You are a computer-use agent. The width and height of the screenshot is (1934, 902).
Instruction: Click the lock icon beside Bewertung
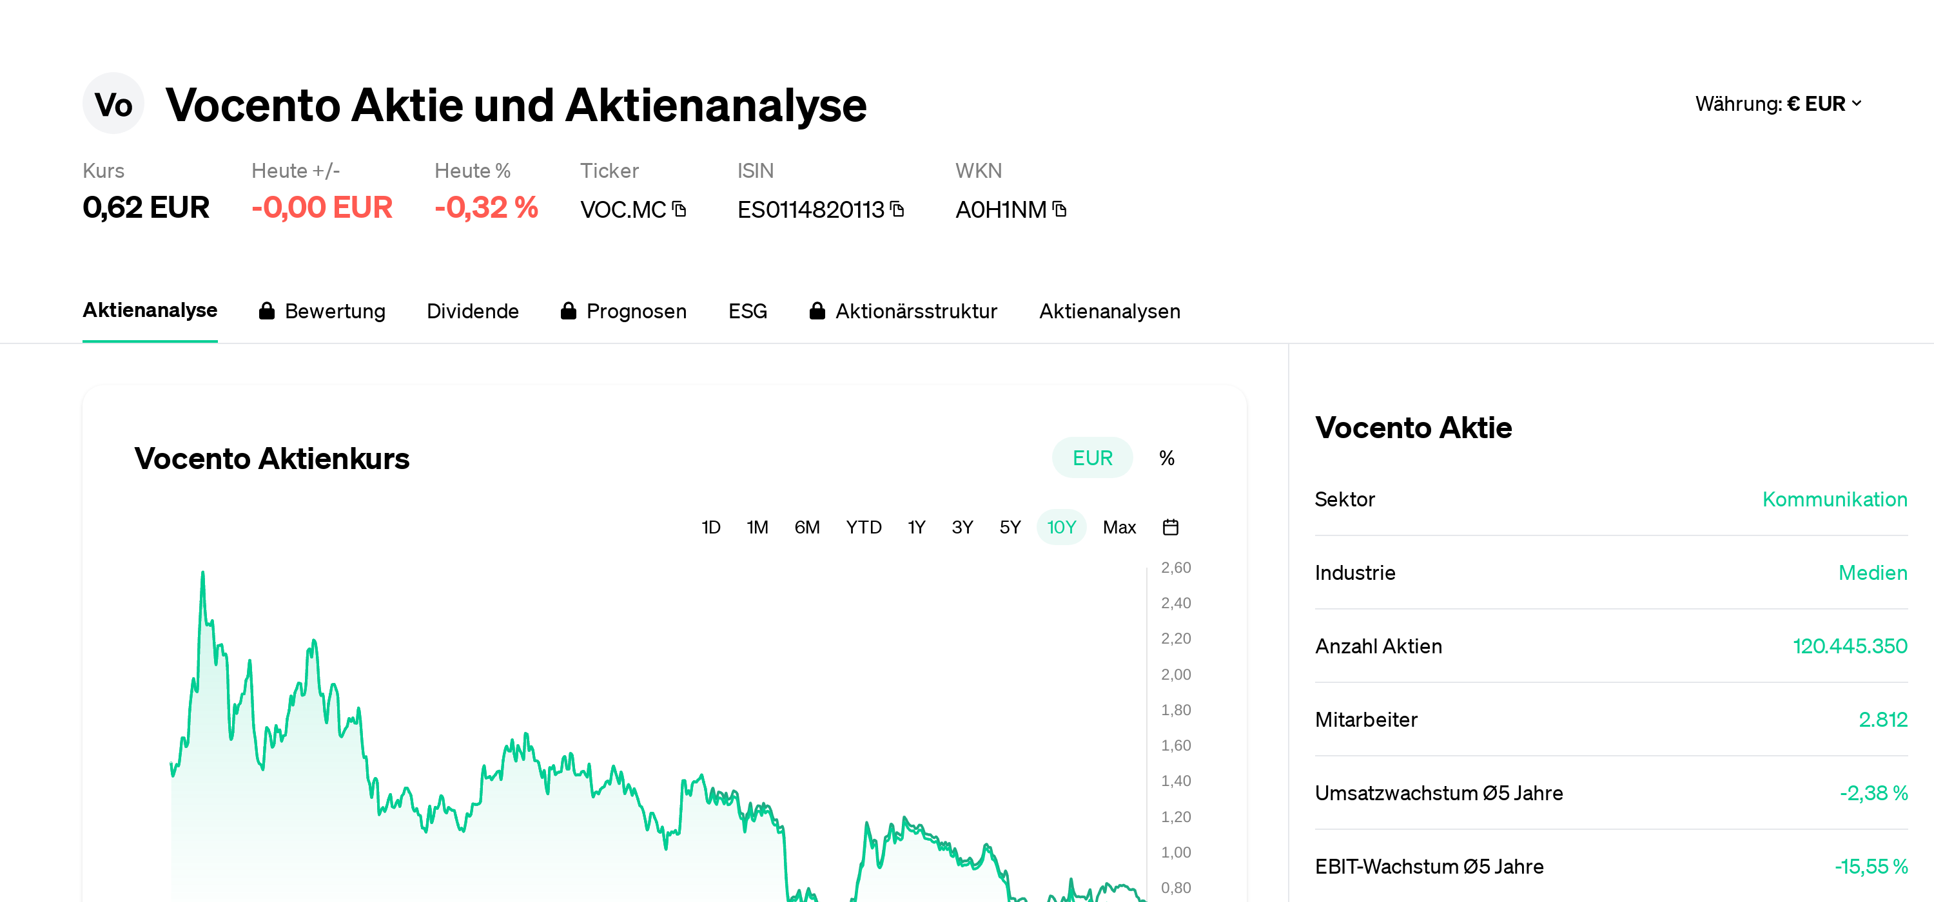point(268,311)
